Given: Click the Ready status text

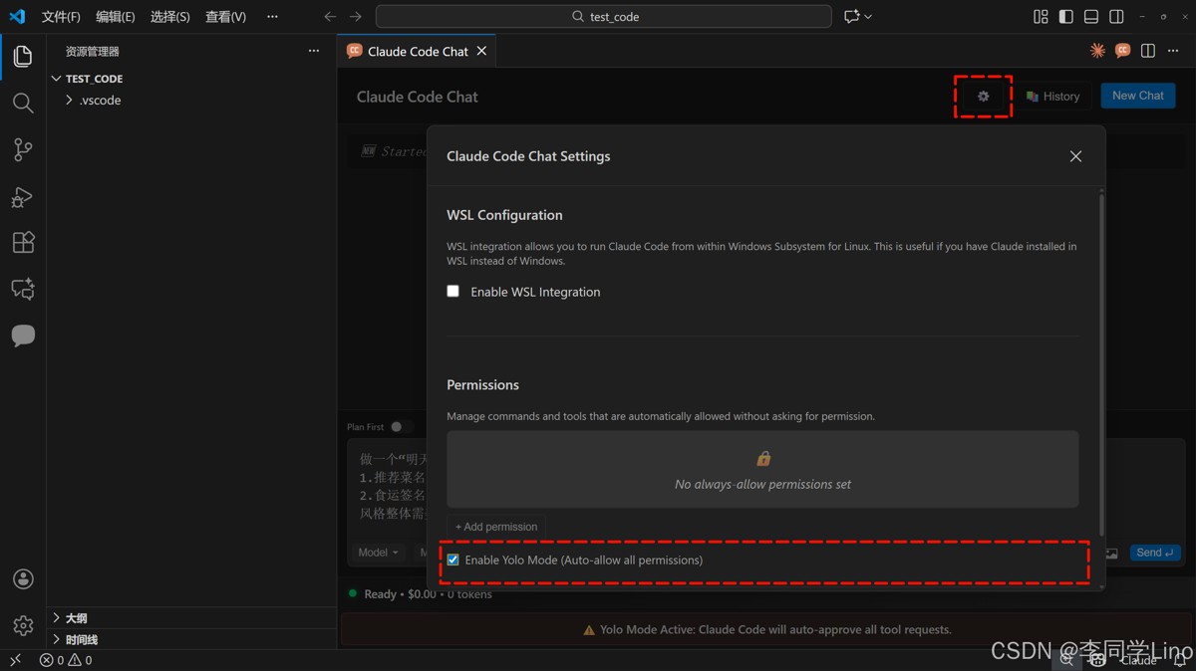Looking at the screenshot, I should [380, 594].
